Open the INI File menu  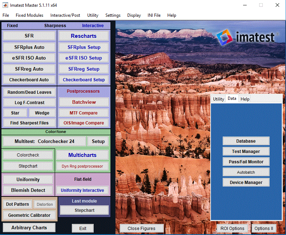(x=154, y=15)
